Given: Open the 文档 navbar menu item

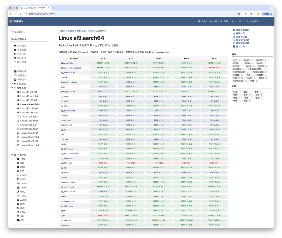Looking at the screenshot, I should point(202,21).
